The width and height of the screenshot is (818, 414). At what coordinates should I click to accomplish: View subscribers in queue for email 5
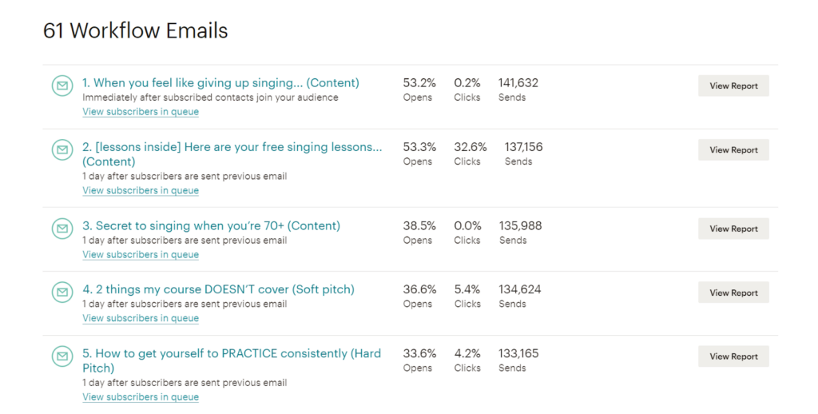(x=141, y=397)
